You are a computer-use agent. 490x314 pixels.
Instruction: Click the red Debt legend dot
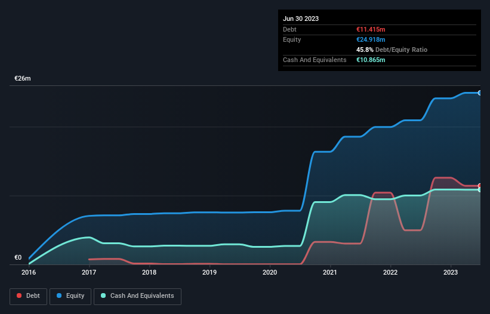point(19,295)
